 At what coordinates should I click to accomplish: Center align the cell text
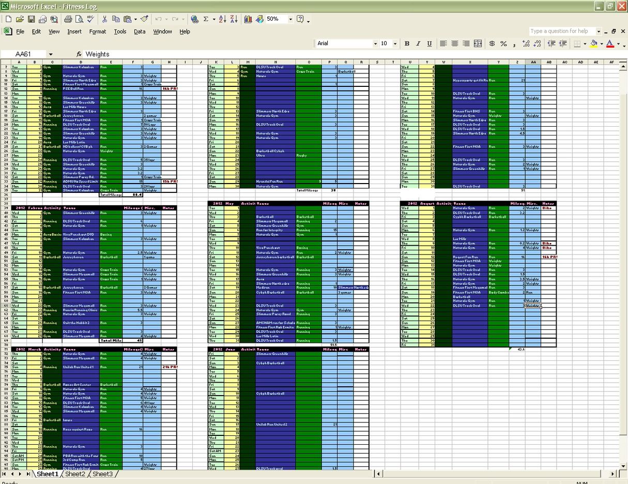click(x=455, y=44)
